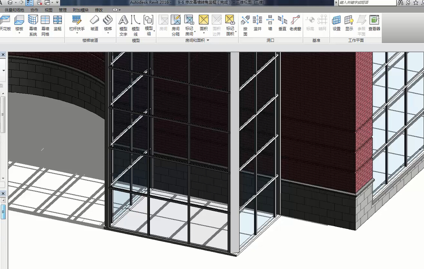Image resolution: width=424 pixels, height=269 pixels.
Task: Select the 幕墙系统 curtain system tool
Action: (x=33, y=25)
